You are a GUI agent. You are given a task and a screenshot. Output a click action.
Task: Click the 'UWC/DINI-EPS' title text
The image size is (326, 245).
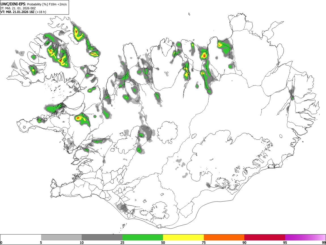(x=13, y=4)
